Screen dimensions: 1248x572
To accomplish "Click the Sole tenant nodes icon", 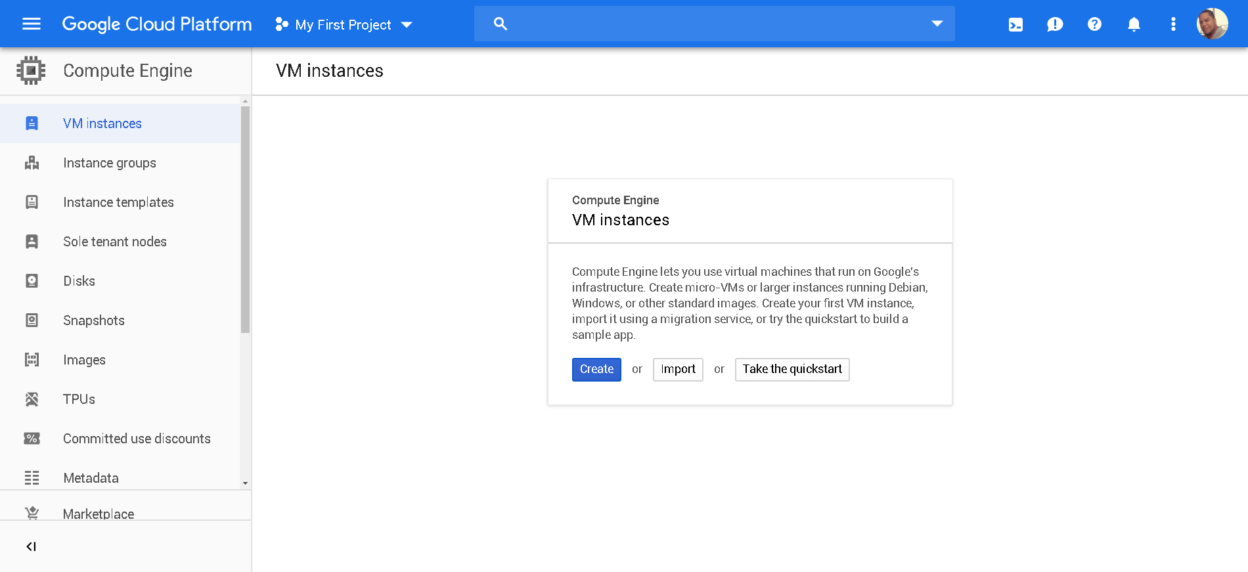I will 32,242.
